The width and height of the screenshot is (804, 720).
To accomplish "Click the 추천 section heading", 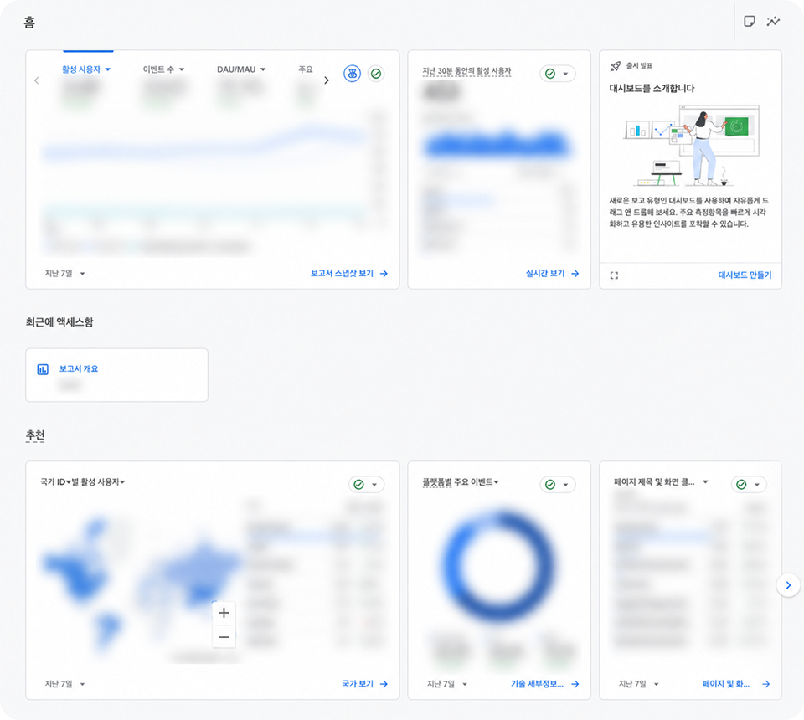I will point(35,435).
